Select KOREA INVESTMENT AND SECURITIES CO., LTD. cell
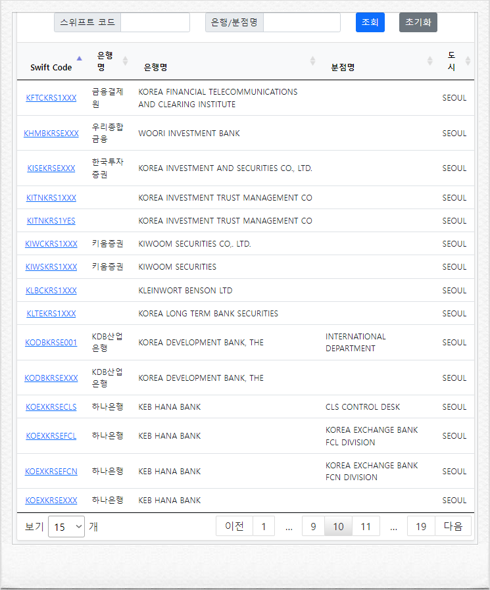490x590 pixels. [x=225, y=168]
